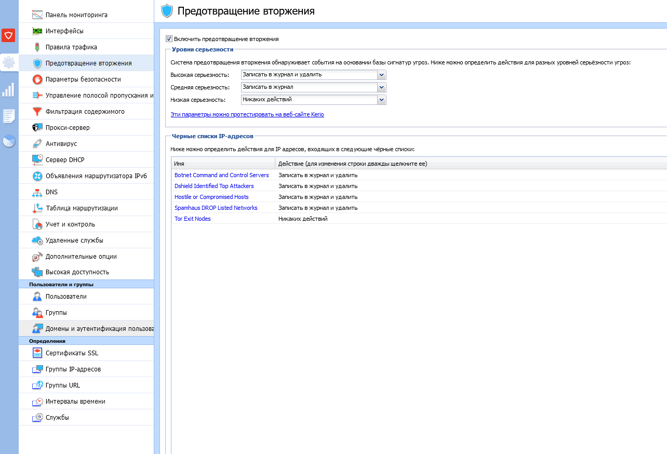Click the Удаленные службы cloud icon

point(37,240)
